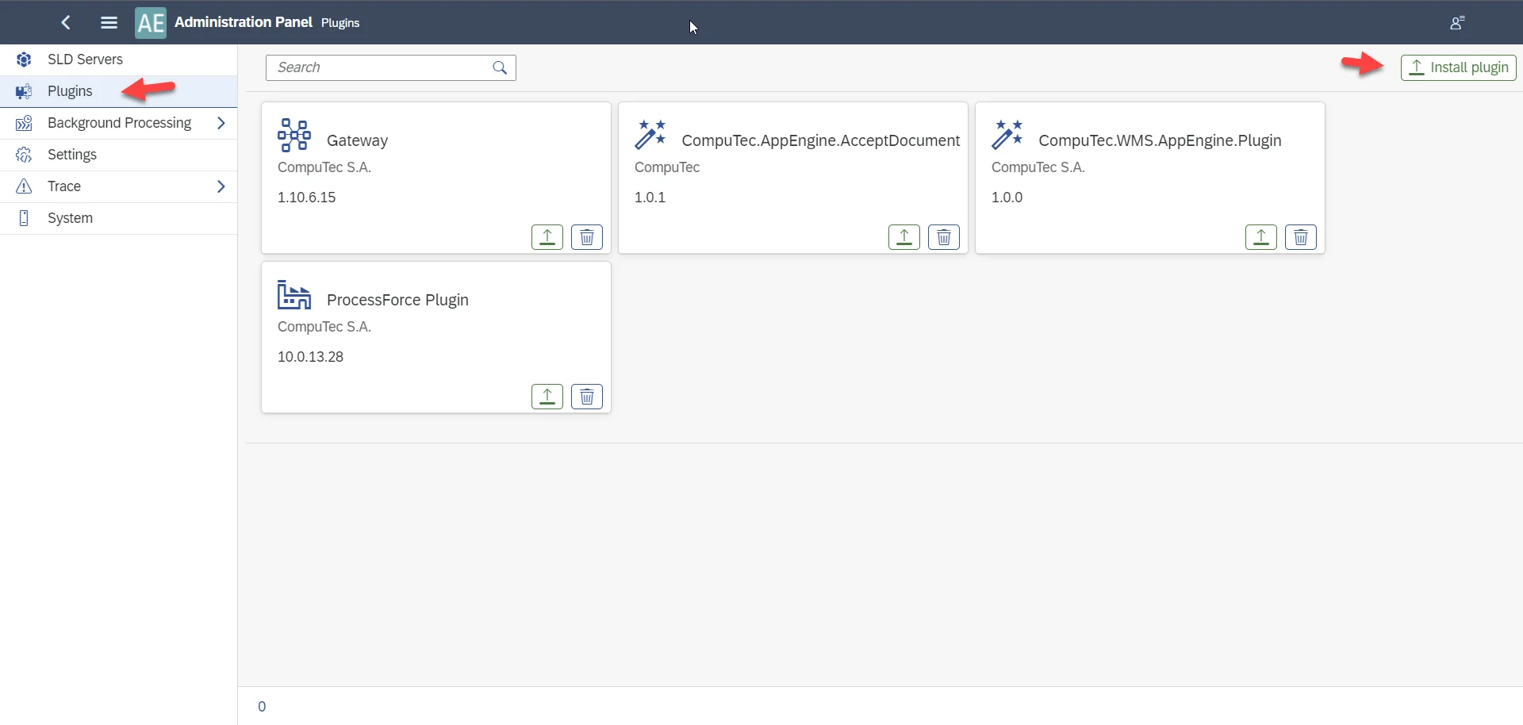The width and height of the screenshot is (1523, 725).
Task: Remove the CompuTec.AppEngine.AcceptDocument plugin
Action: tap(944, 237)
